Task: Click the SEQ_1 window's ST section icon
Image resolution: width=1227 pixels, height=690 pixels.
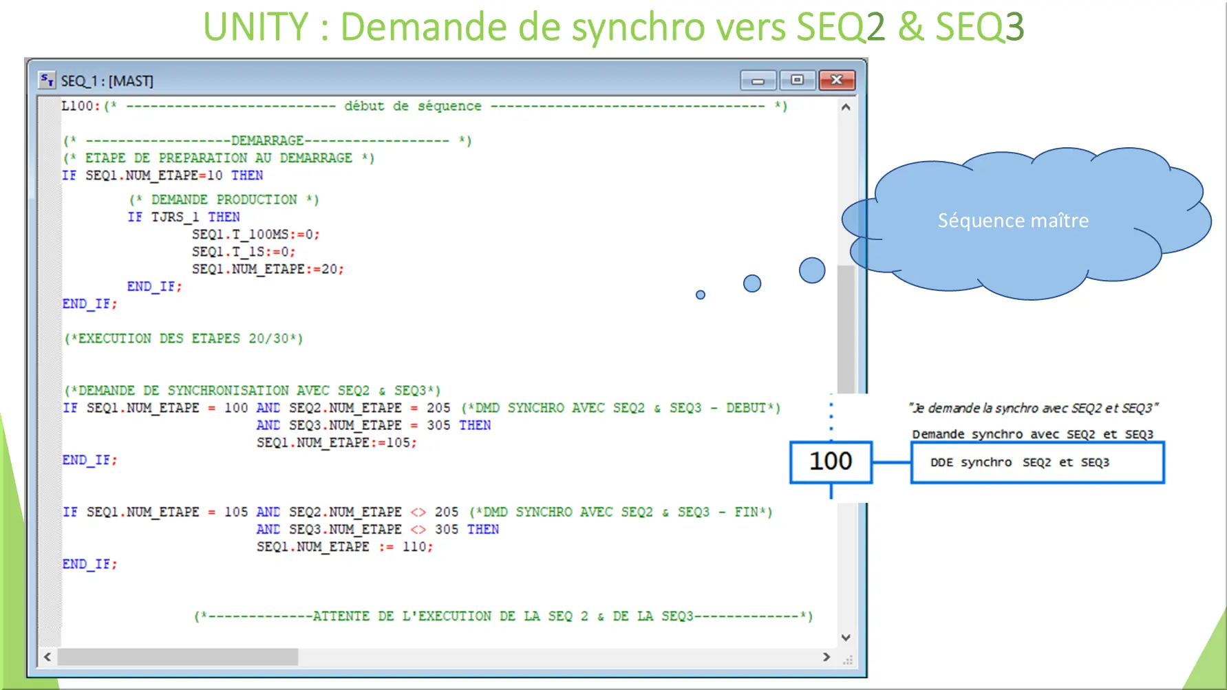Action: tap(47, 80)
